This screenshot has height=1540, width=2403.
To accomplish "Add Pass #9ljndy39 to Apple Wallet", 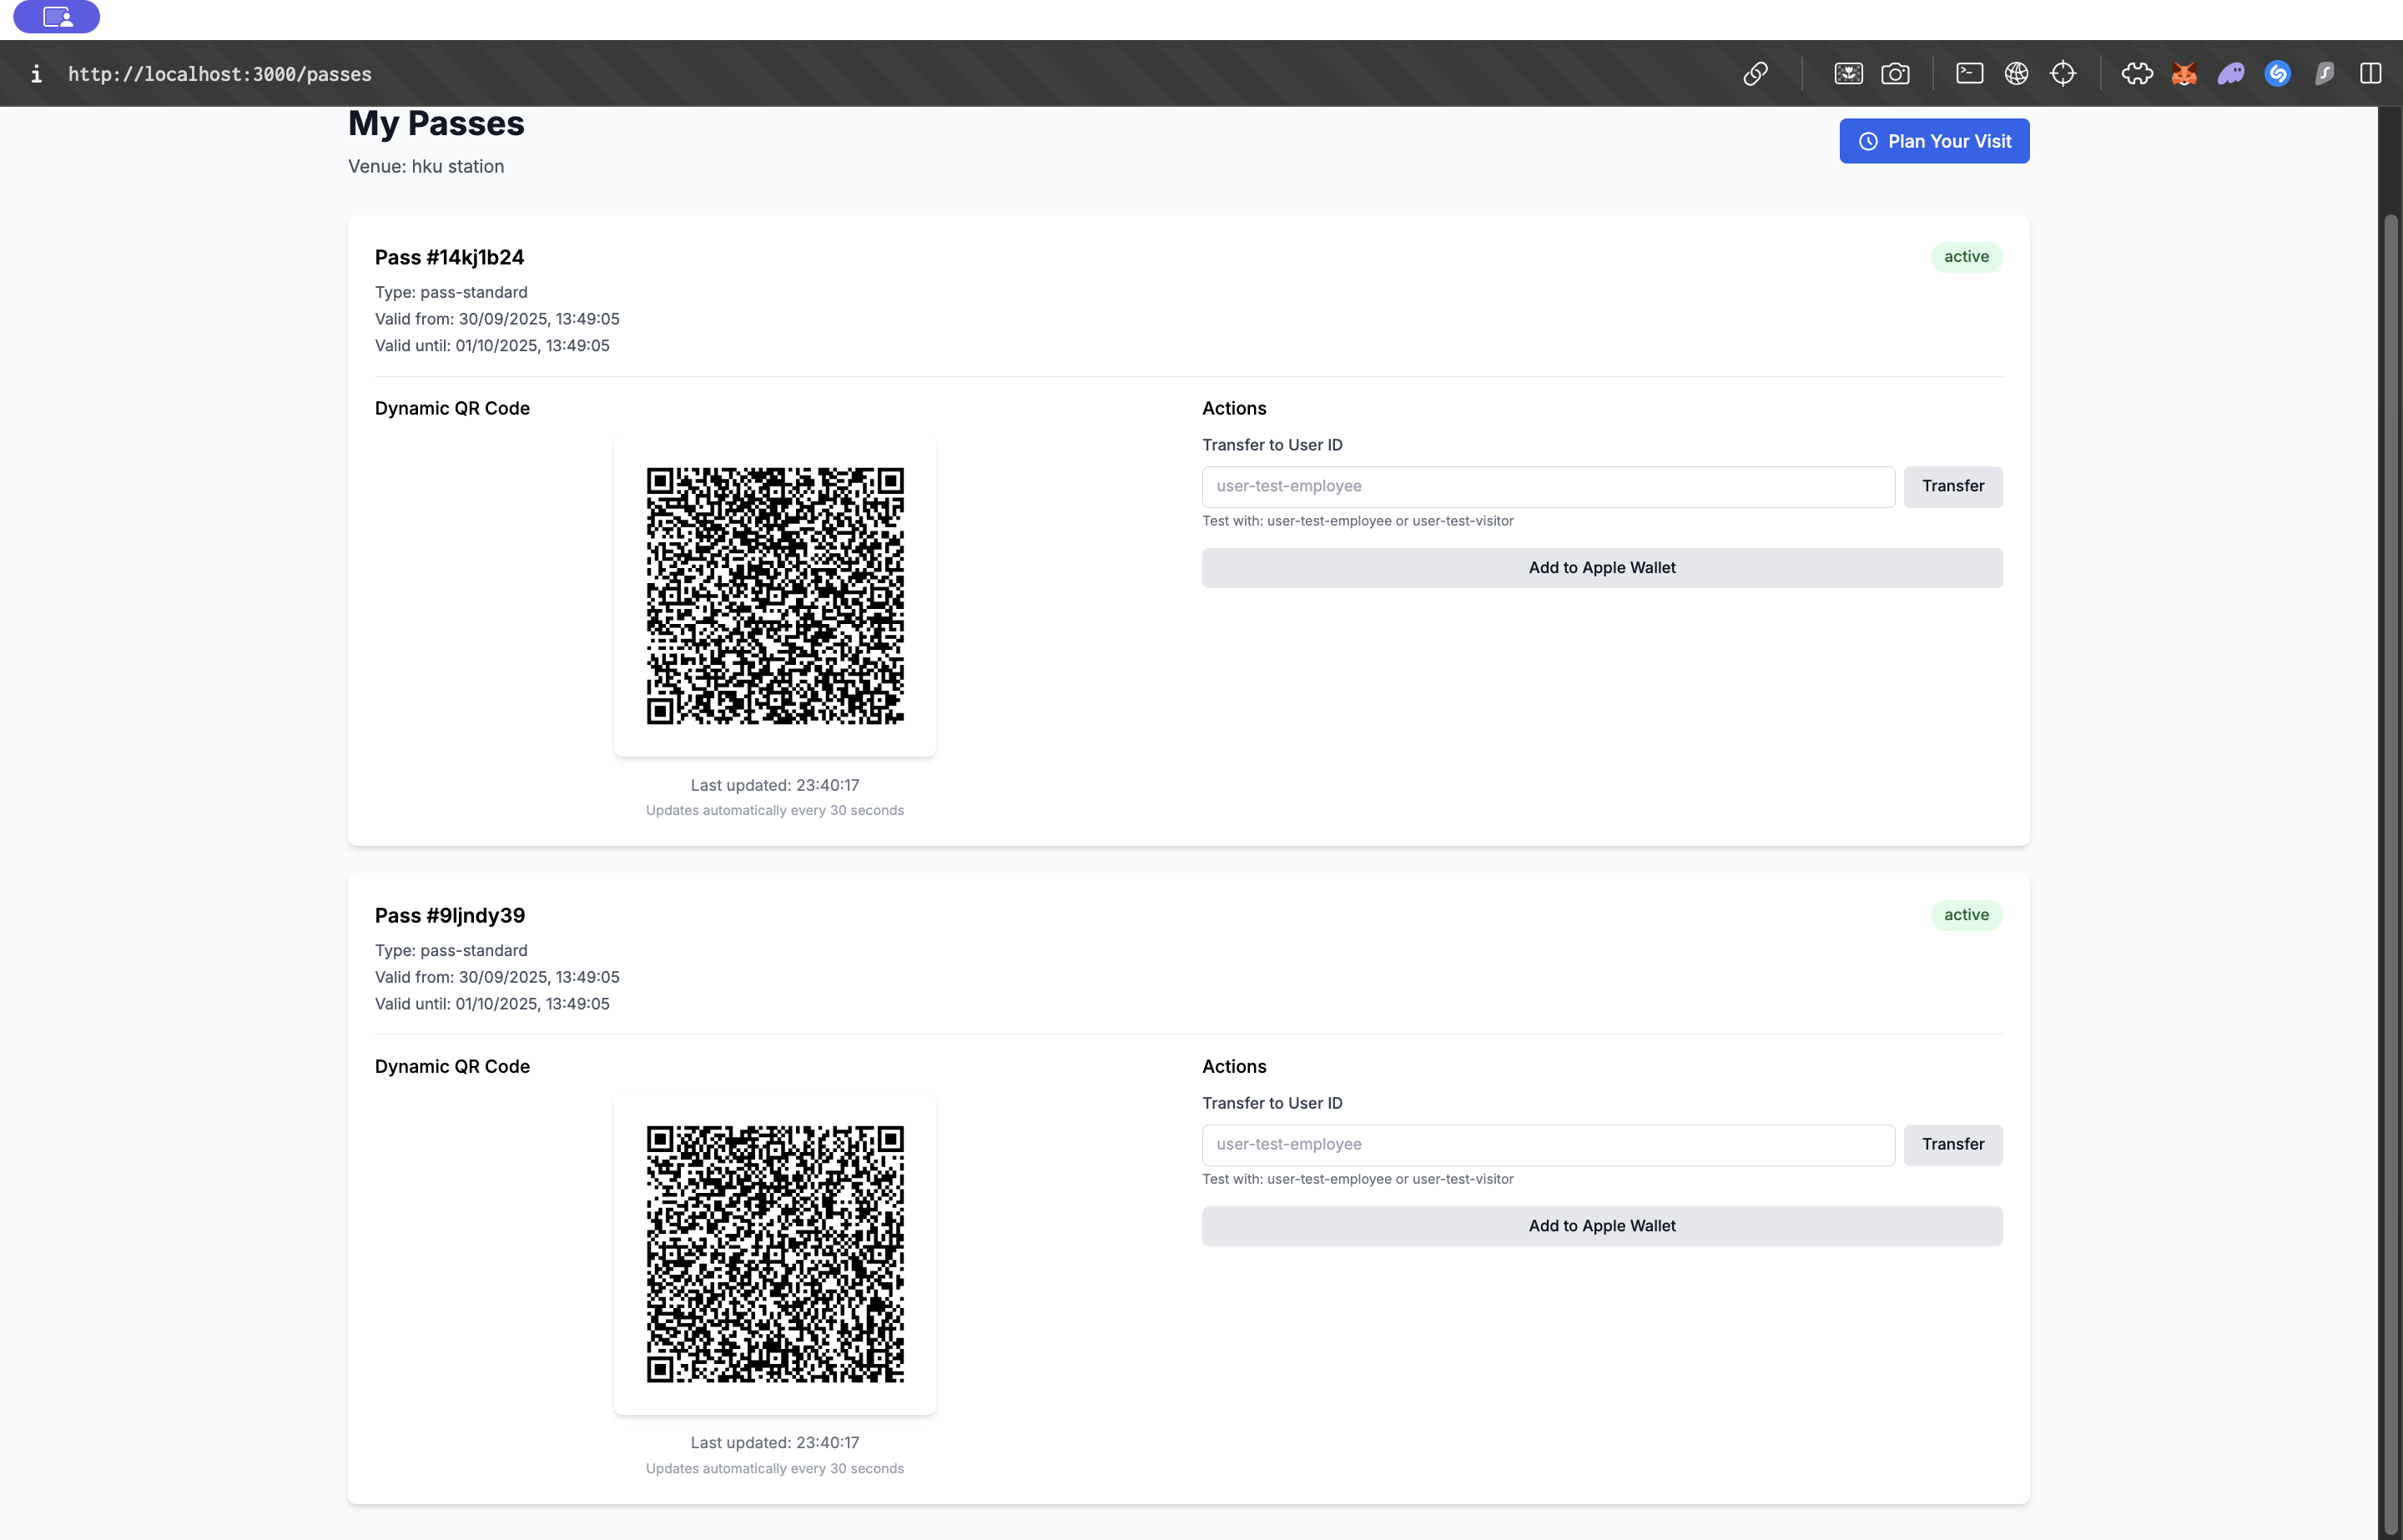I will pyautogui.click(x=1601, y=1226).
